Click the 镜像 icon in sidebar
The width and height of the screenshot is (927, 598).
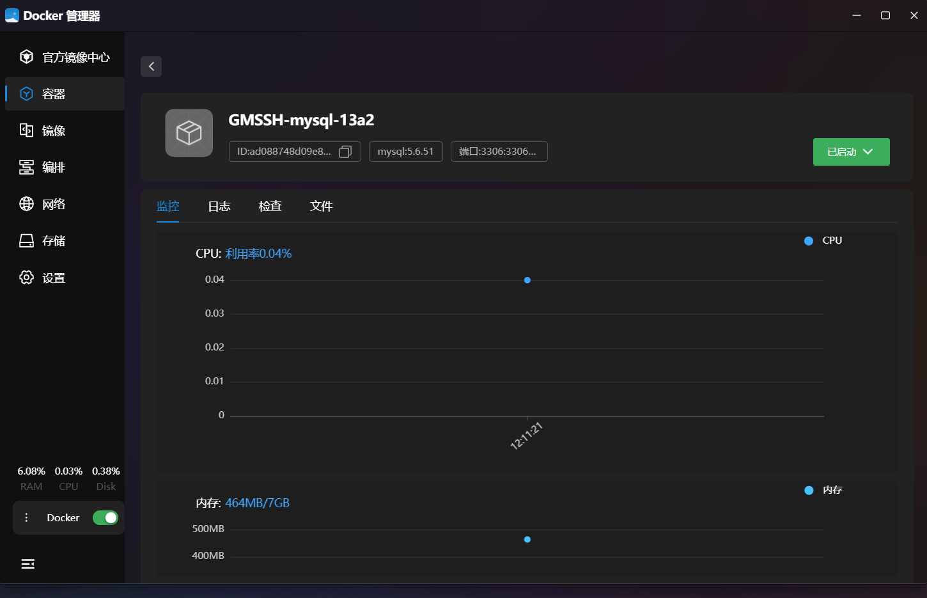tap(26, 130)
